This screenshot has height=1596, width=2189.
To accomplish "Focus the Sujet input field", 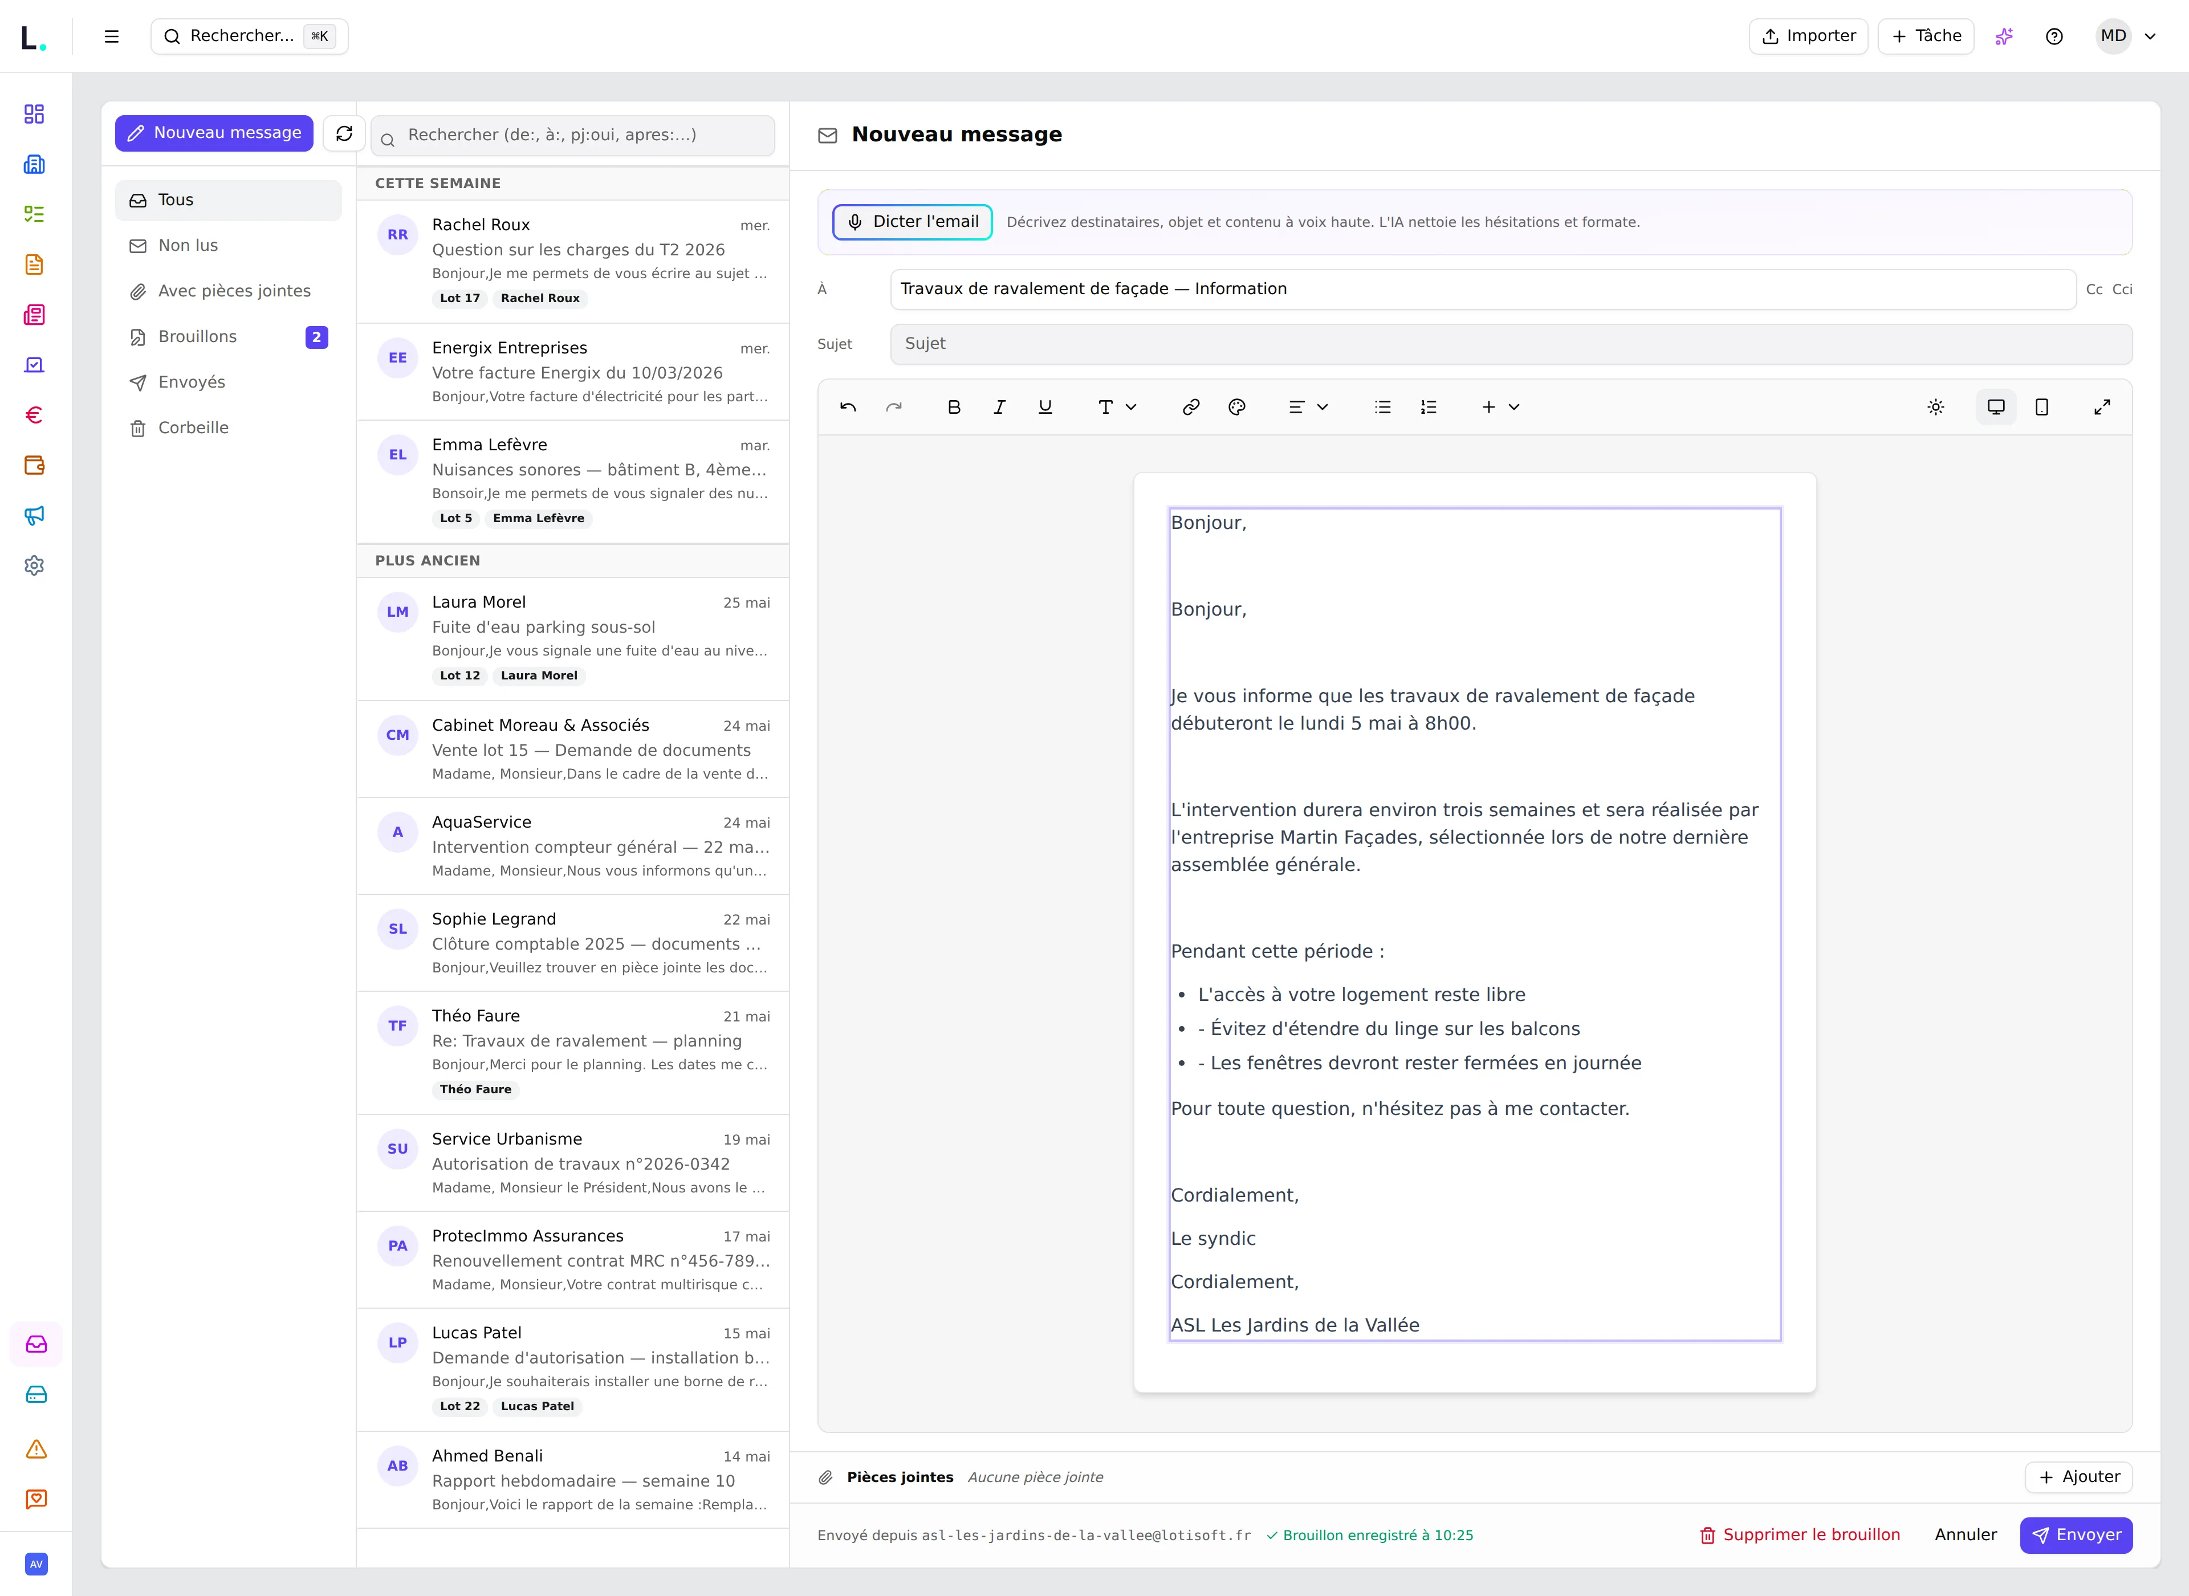I will (x=1511, y=344).
